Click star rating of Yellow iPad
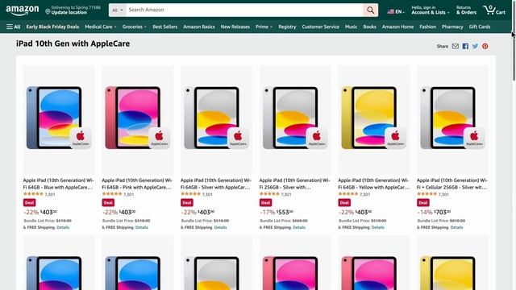 coord(348,194)
